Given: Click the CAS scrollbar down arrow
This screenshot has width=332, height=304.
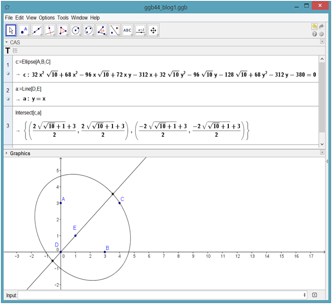Looking at the screenshot, I should pos(322,144).
